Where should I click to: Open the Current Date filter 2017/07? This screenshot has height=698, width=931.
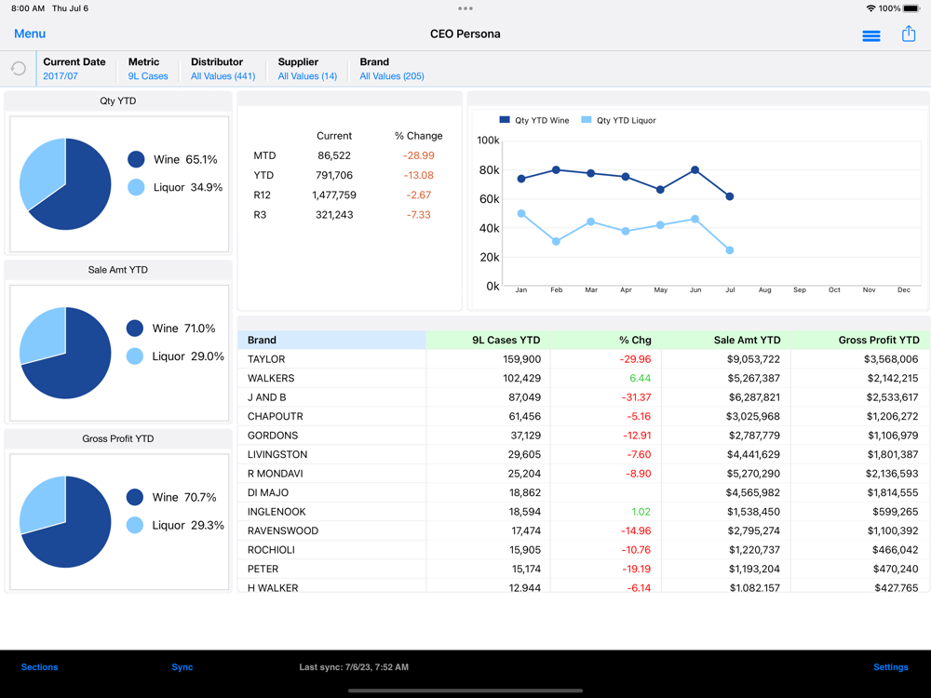[x=60, y=76]
